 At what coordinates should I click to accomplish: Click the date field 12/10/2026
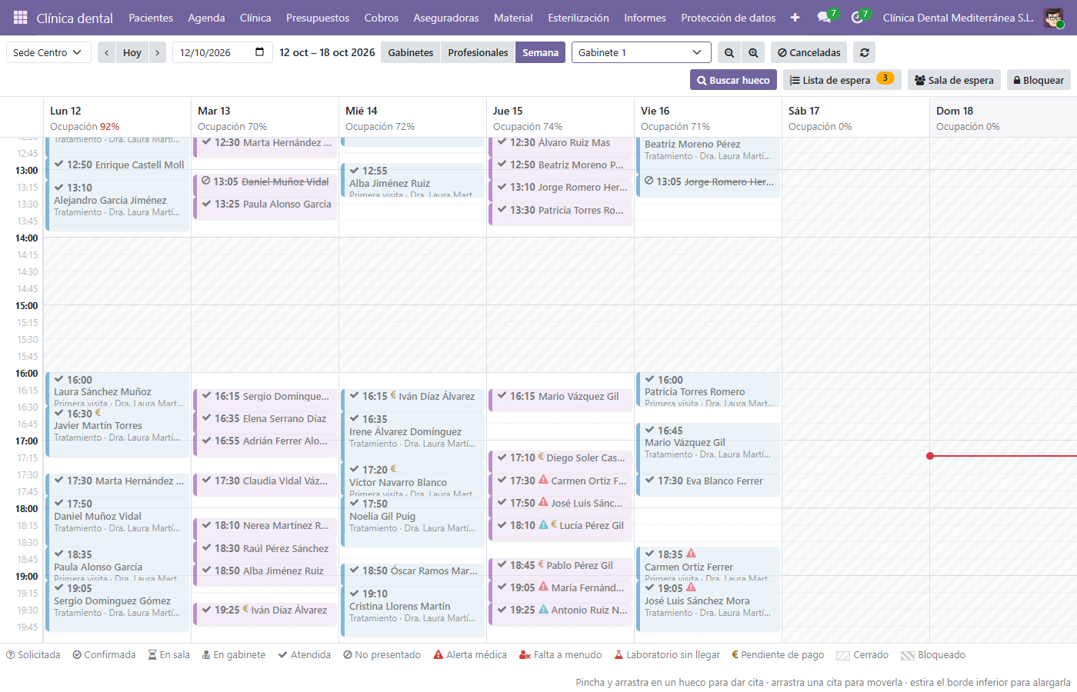point(222,52)
